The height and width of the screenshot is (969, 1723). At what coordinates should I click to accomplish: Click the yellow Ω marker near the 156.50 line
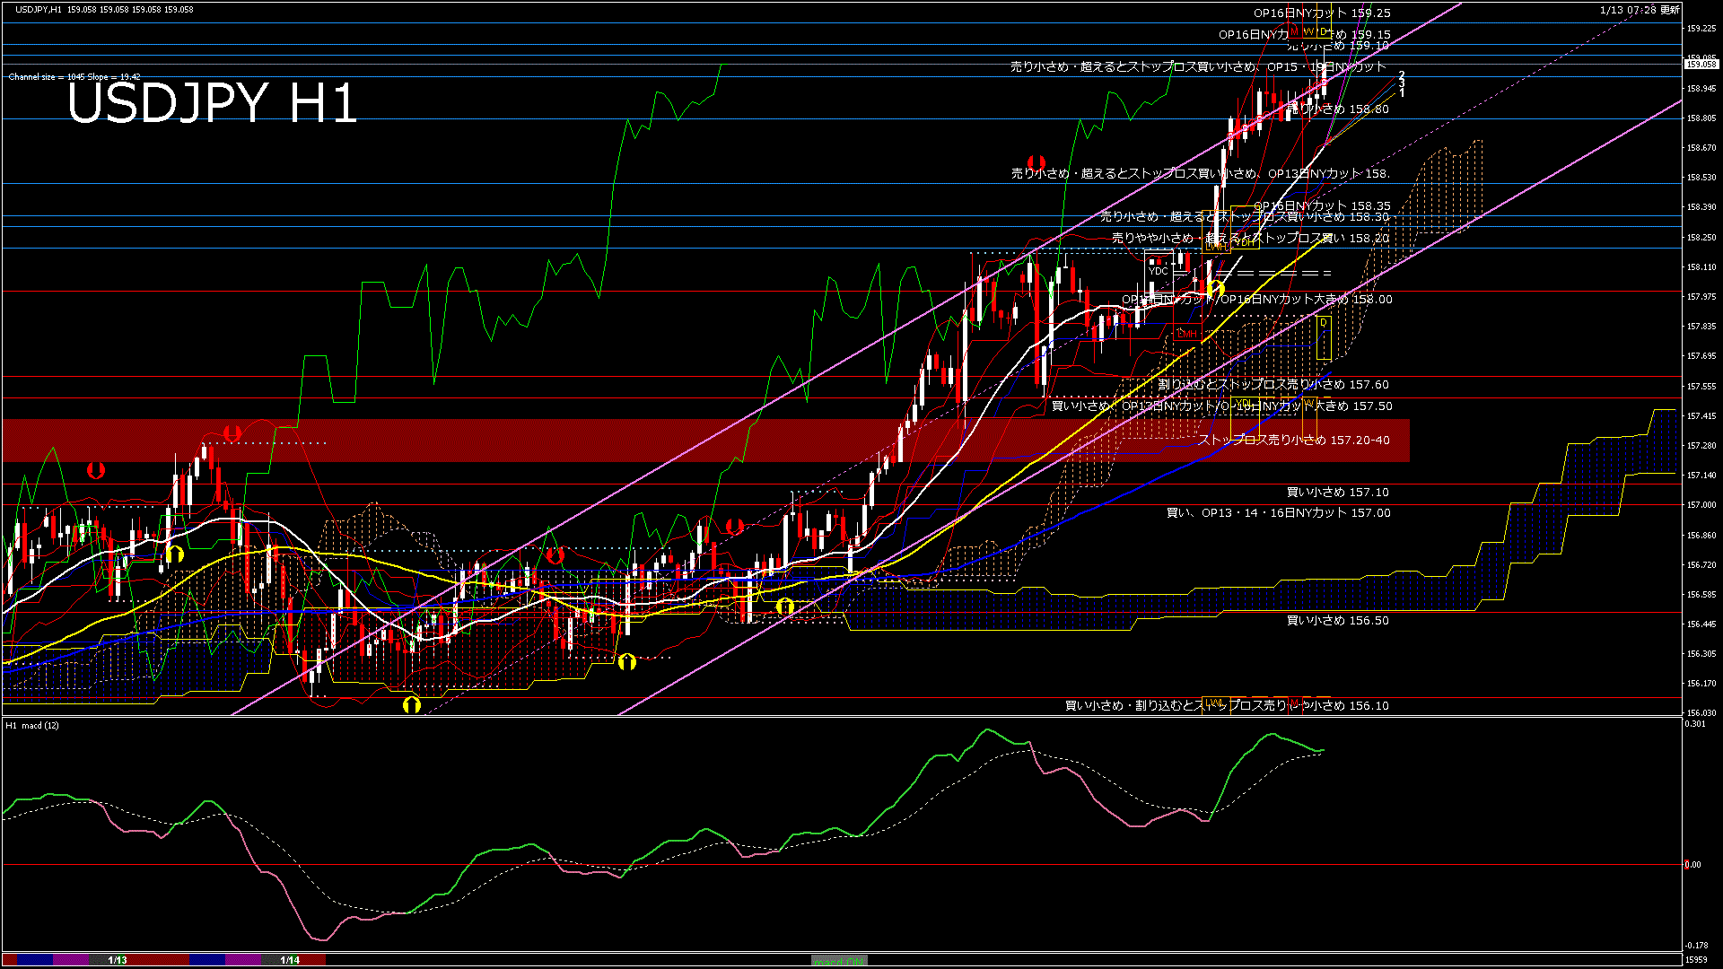coord(785,607)
